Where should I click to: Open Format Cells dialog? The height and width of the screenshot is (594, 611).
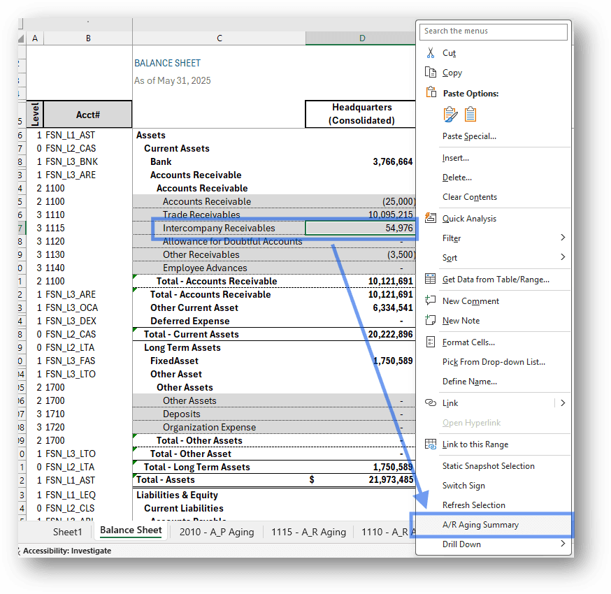pyautogui.click(x=468, y=342)
